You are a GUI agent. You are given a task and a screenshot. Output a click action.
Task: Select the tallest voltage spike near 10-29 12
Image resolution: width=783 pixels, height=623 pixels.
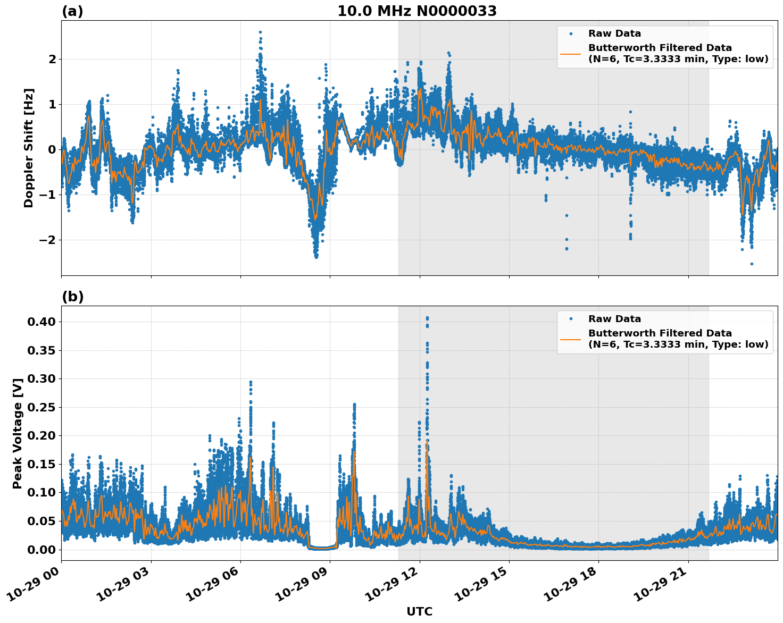[x=428, y=317]
